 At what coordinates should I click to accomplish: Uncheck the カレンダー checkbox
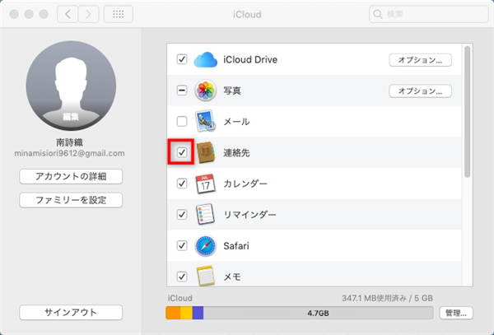click(x=182, y=184)
